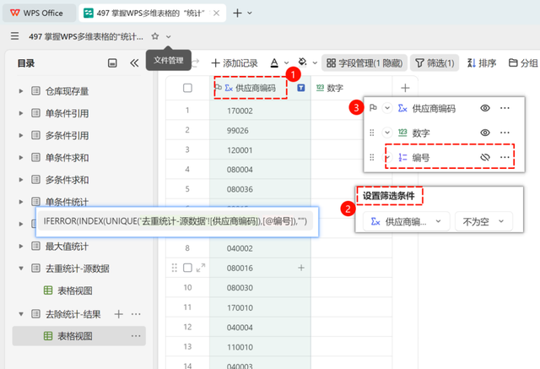Toggle the select-all header checkbox
Screen dimensions: 540x369
pos(187,88)
